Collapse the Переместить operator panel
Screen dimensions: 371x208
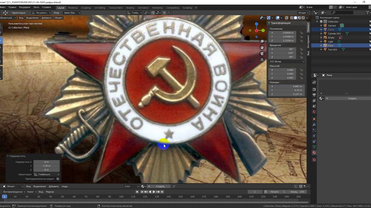(8, 156)
